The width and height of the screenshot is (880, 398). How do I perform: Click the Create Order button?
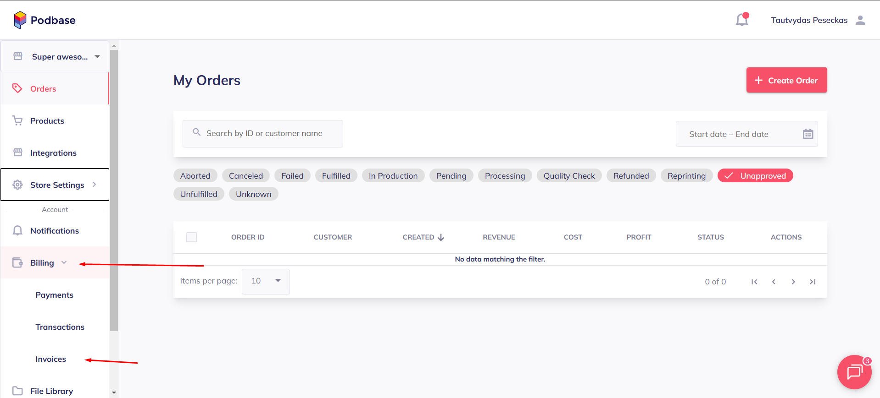click(786, 80)
